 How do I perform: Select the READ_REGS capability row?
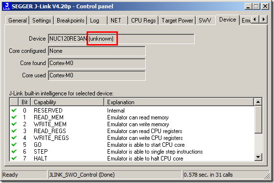pyautogui.click(x=132, y=131)
